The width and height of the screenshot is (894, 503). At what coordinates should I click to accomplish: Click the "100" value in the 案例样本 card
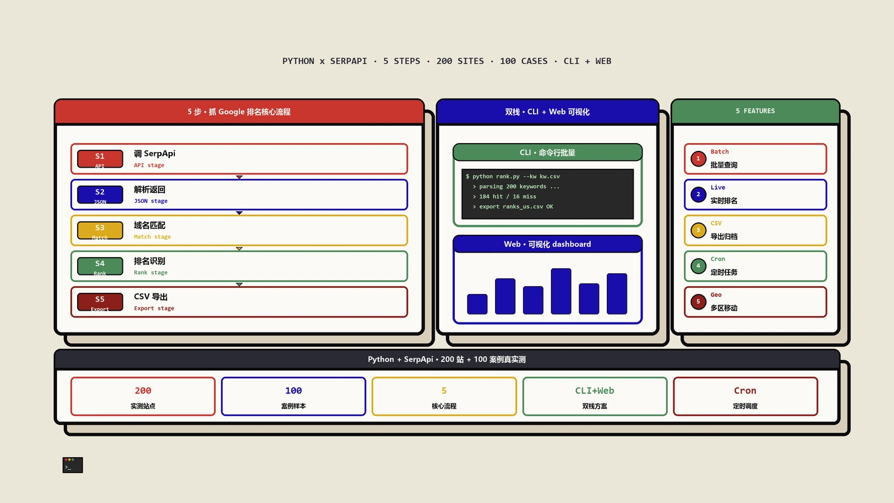click(293, 391)
